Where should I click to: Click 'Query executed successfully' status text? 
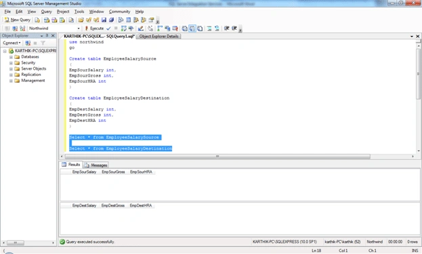click(x=91, y=242)
